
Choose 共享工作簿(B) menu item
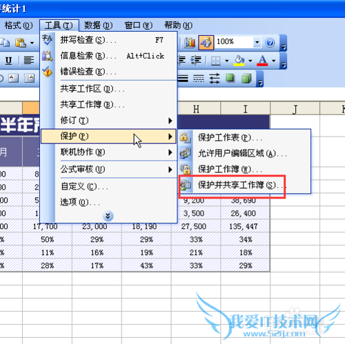[108, 105]
